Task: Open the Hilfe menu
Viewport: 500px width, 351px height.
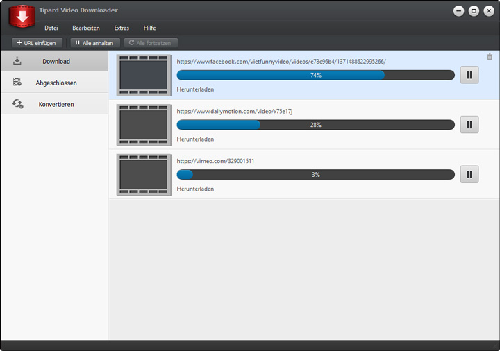Action: click(x=150, y=28)
